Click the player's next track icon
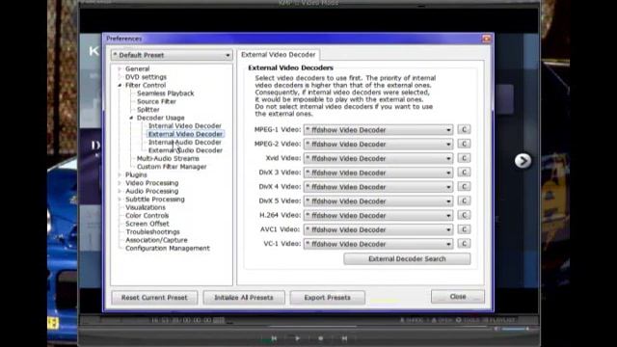Viewport: 617px width, 347px height. pos(344,338)
